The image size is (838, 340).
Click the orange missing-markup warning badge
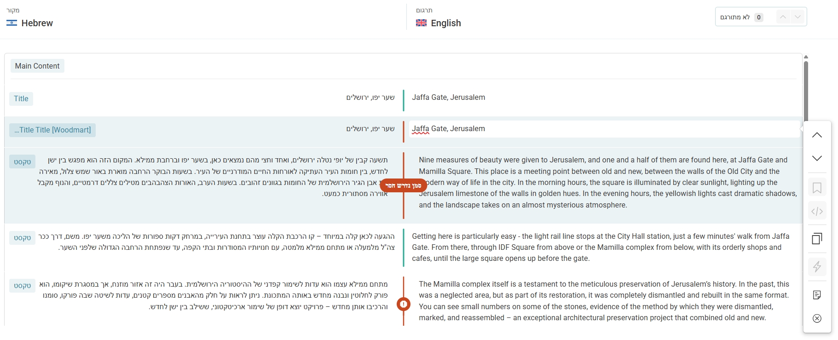[403, 185]
